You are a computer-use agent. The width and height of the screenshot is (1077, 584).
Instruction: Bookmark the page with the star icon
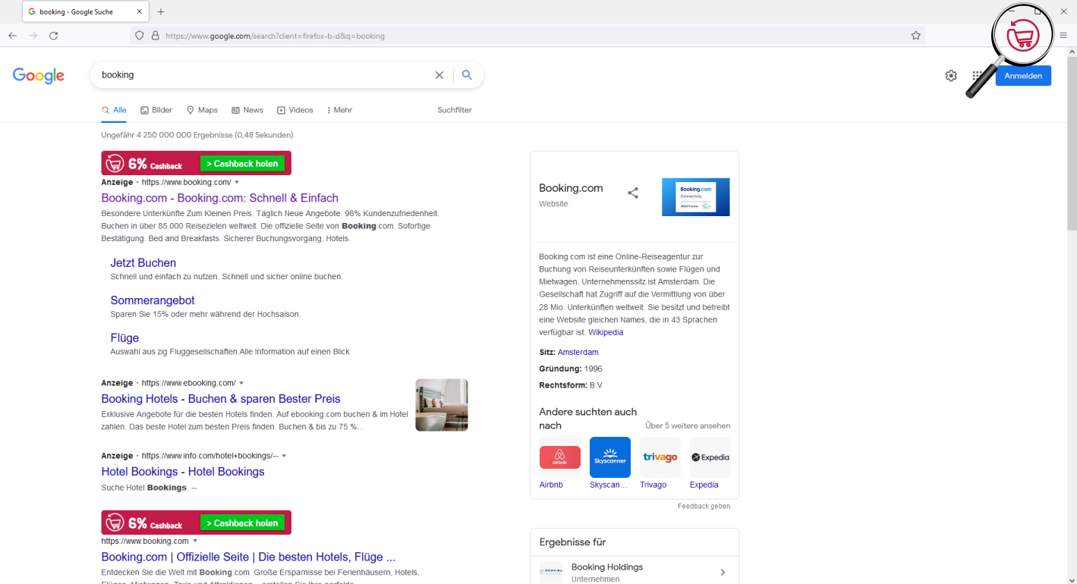click(915, 36)
